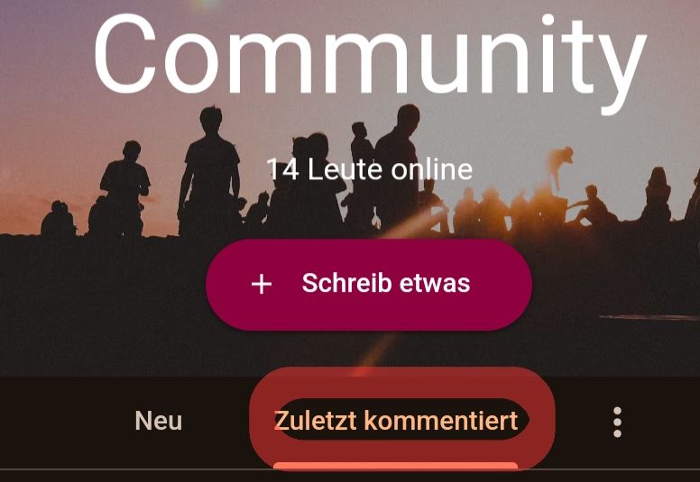Sort posts by Zuletzt kommentiert

pyautogui.click(x=396, y=421)
